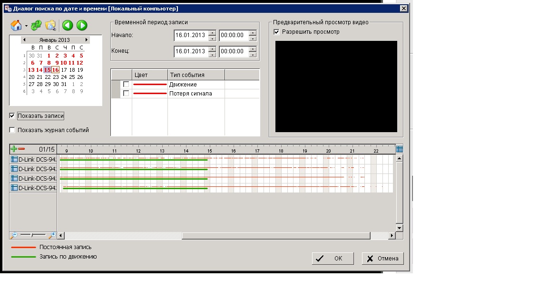Click the timeline zoom slider handle

pyautogui.click(x=31, y=235)
